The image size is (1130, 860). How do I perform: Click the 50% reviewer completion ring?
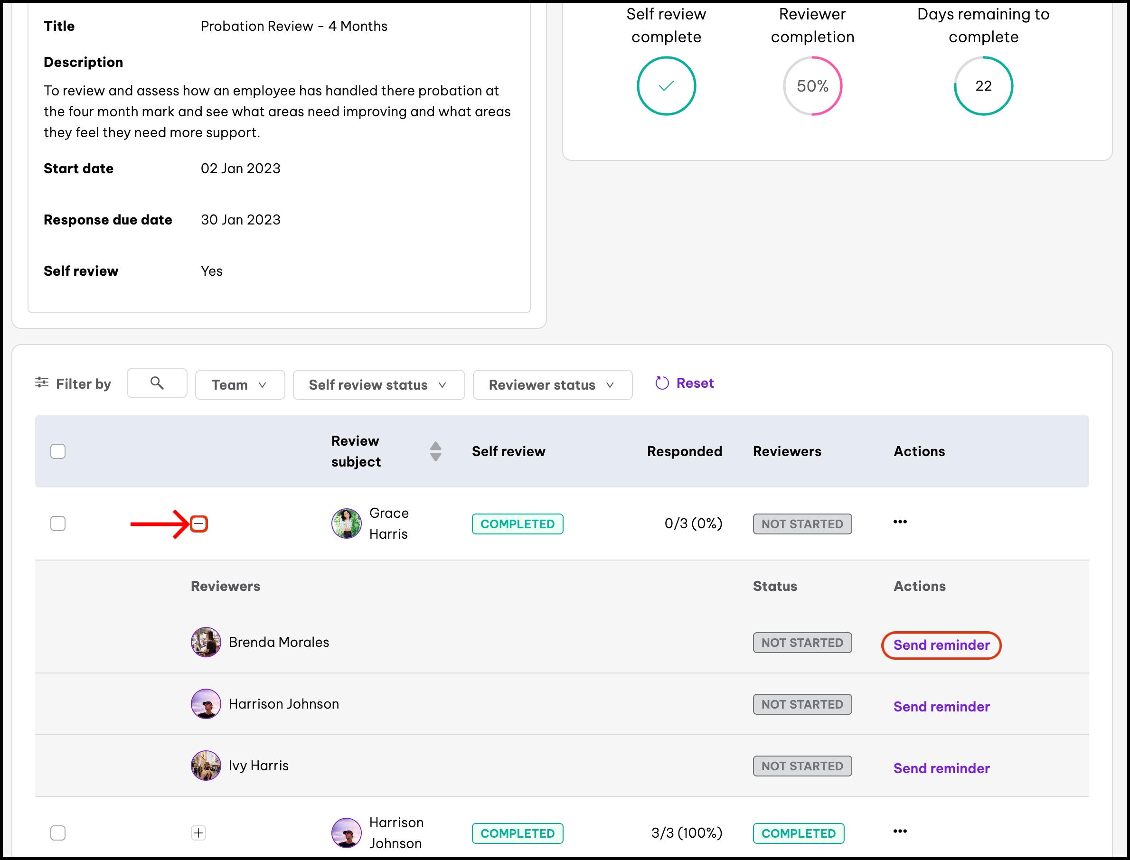(812, 86)
